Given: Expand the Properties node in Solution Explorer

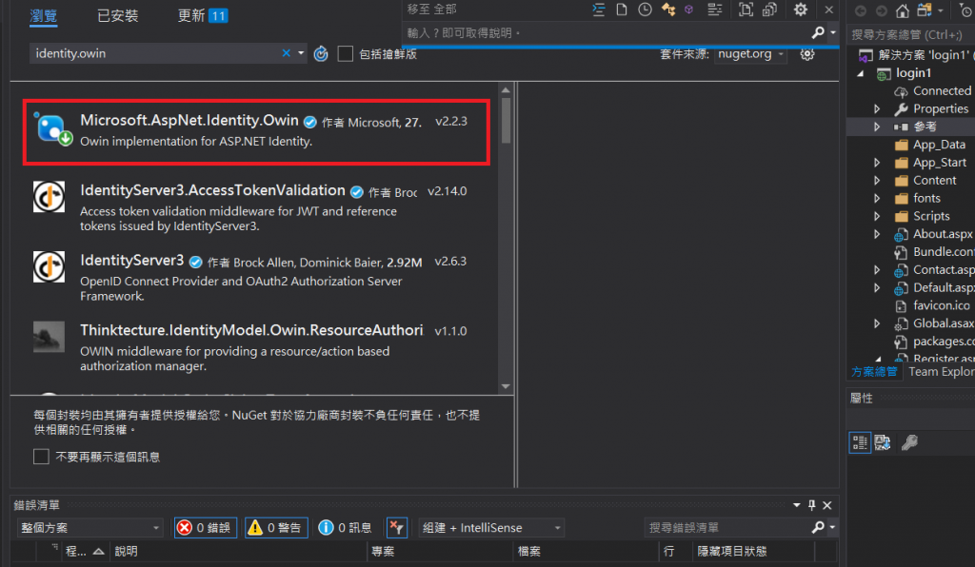Looking at the screenshot, I should click(877, 108).
